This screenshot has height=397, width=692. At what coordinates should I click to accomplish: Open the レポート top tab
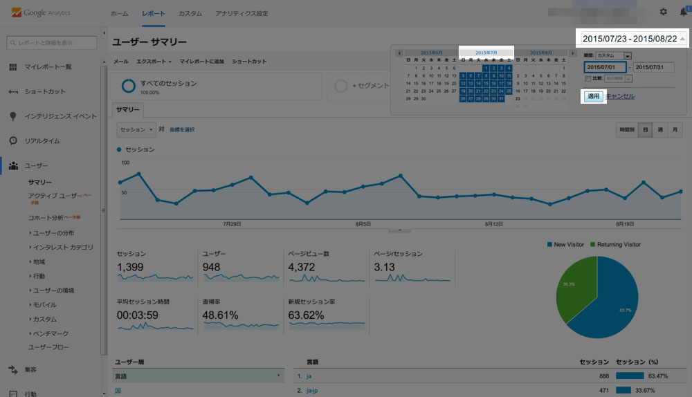(x=154, y=14)
